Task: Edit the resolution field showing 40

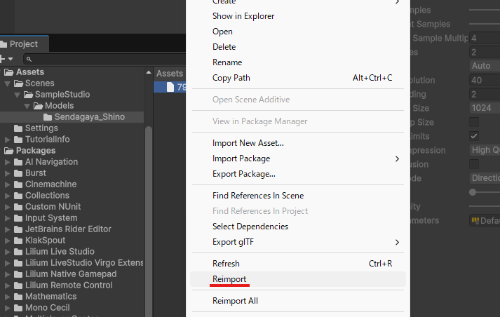Action: click(x=485, y=80)
